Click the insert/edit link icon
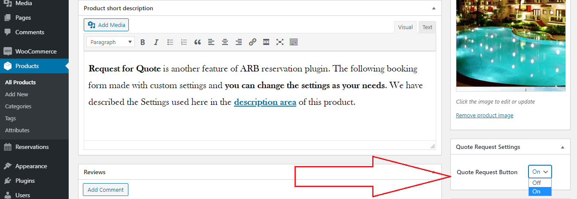The height and width of the screenshot is (199, 577). click(252, 42)
